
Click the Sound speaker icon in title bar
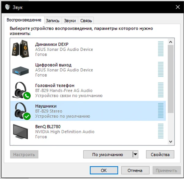pyautogui.click(x=7, y=7)
